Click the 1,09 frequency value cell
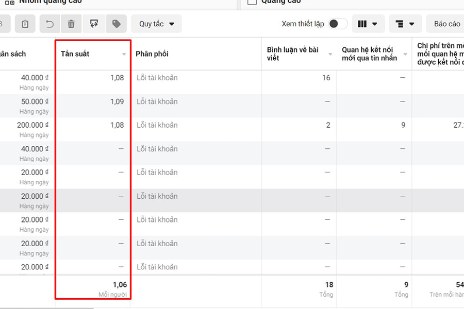Image resolution: width=464 pixels, height=309 pixels. click(x=117, y=101)
